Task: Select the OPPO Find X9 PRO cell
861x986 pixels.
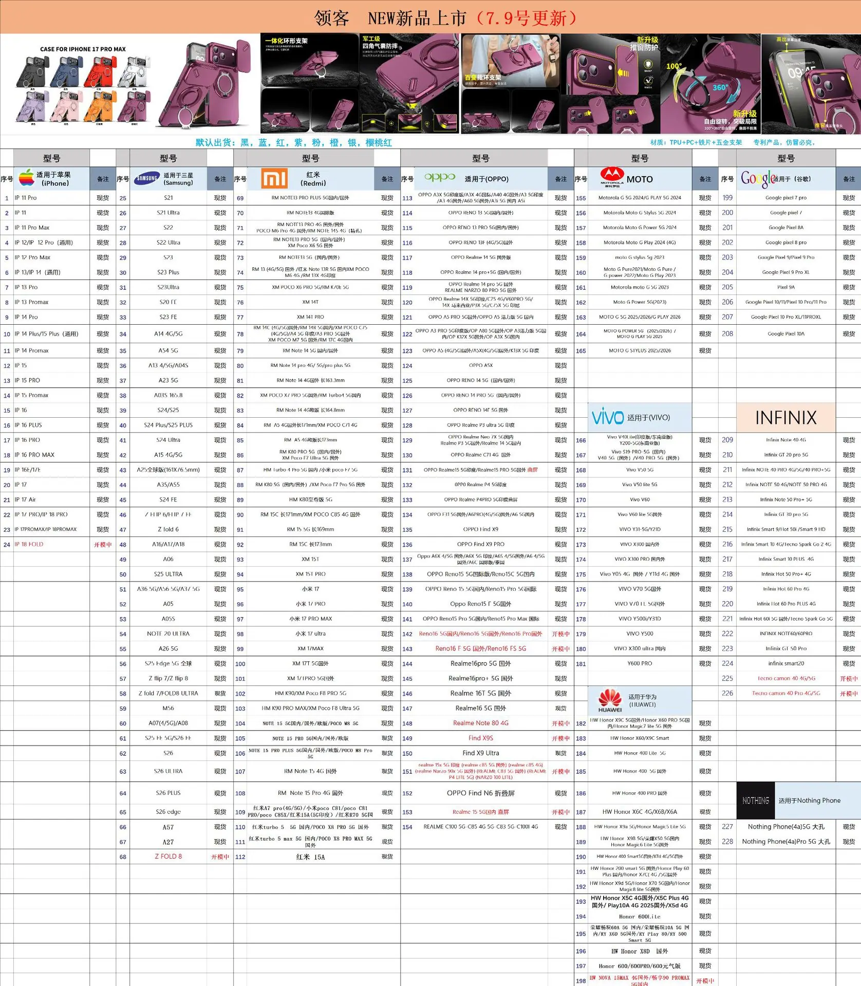Action: click(x=481, y=545)
